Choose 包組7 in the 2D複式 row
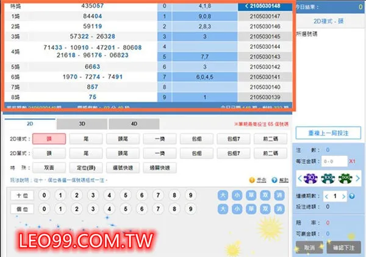Image resolution: width=366 pixels, height=257 pixels. coord(234,139)
